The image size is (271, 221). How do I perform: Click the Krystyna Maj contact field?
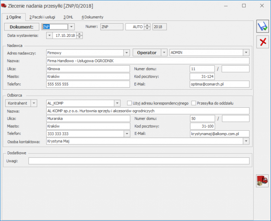(x=144, y=141)
